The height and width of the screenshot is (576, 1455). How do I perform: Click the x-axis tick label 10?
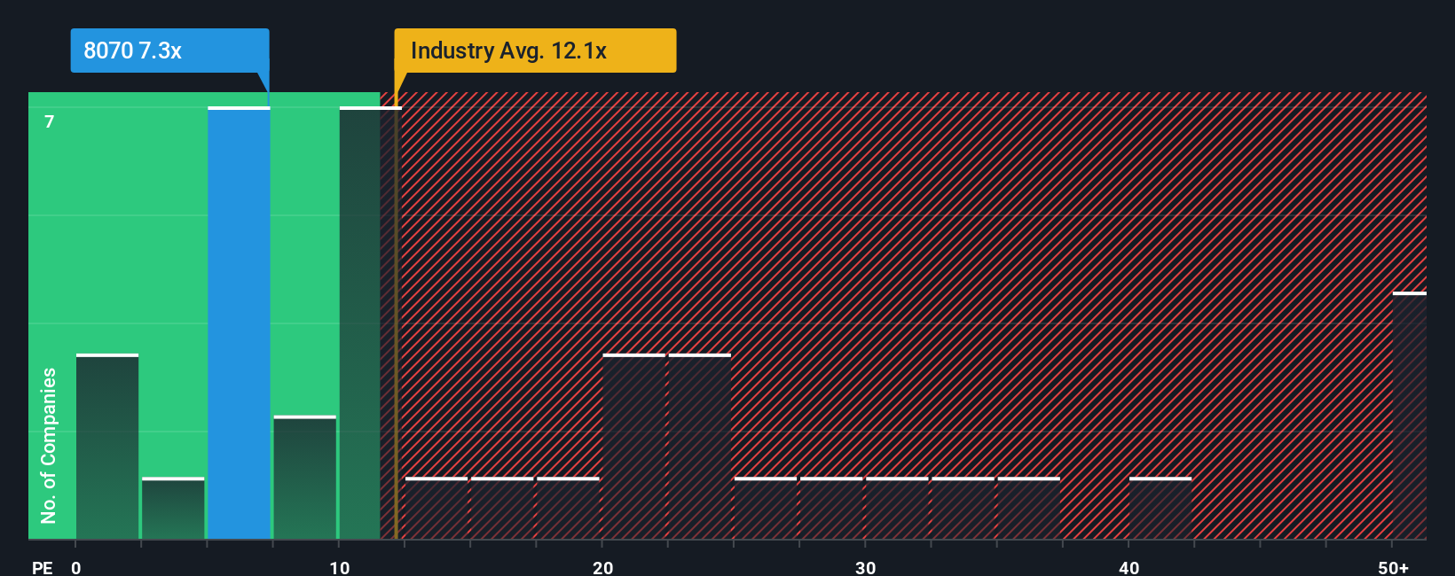[x=340, y=568]
